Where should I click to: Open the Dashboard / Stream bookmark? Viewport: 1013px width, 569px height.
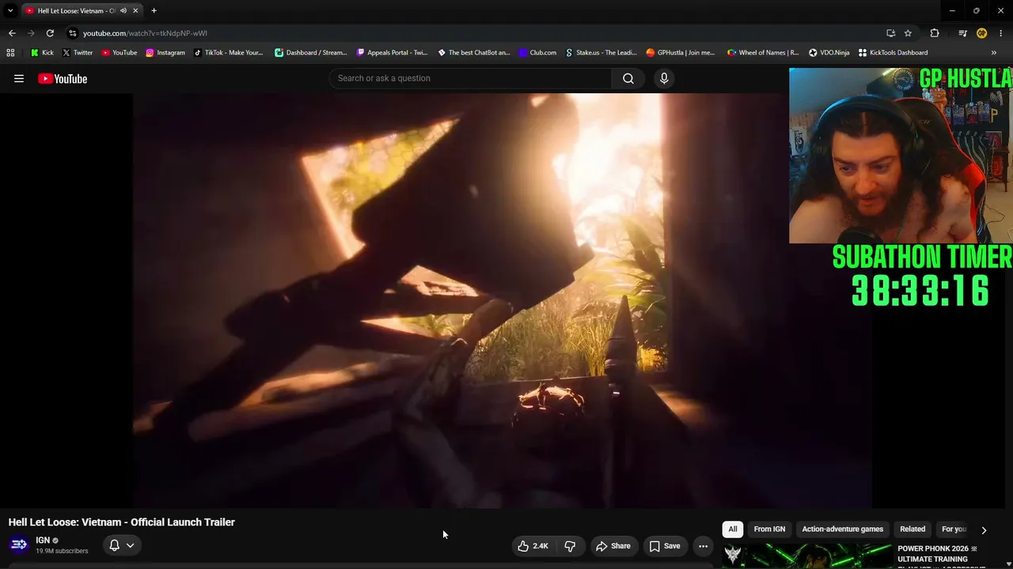[x=311, y=53]
